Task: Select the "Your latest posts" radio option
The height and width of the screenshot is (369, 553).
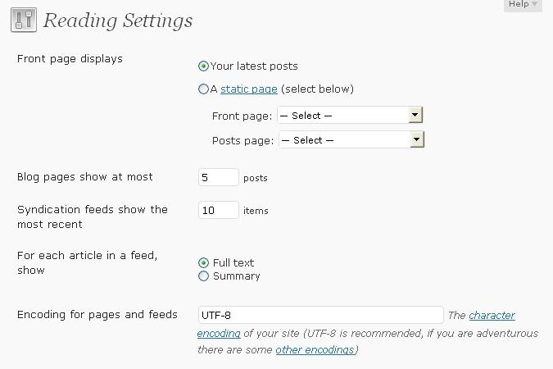Action: coord(204,66)
